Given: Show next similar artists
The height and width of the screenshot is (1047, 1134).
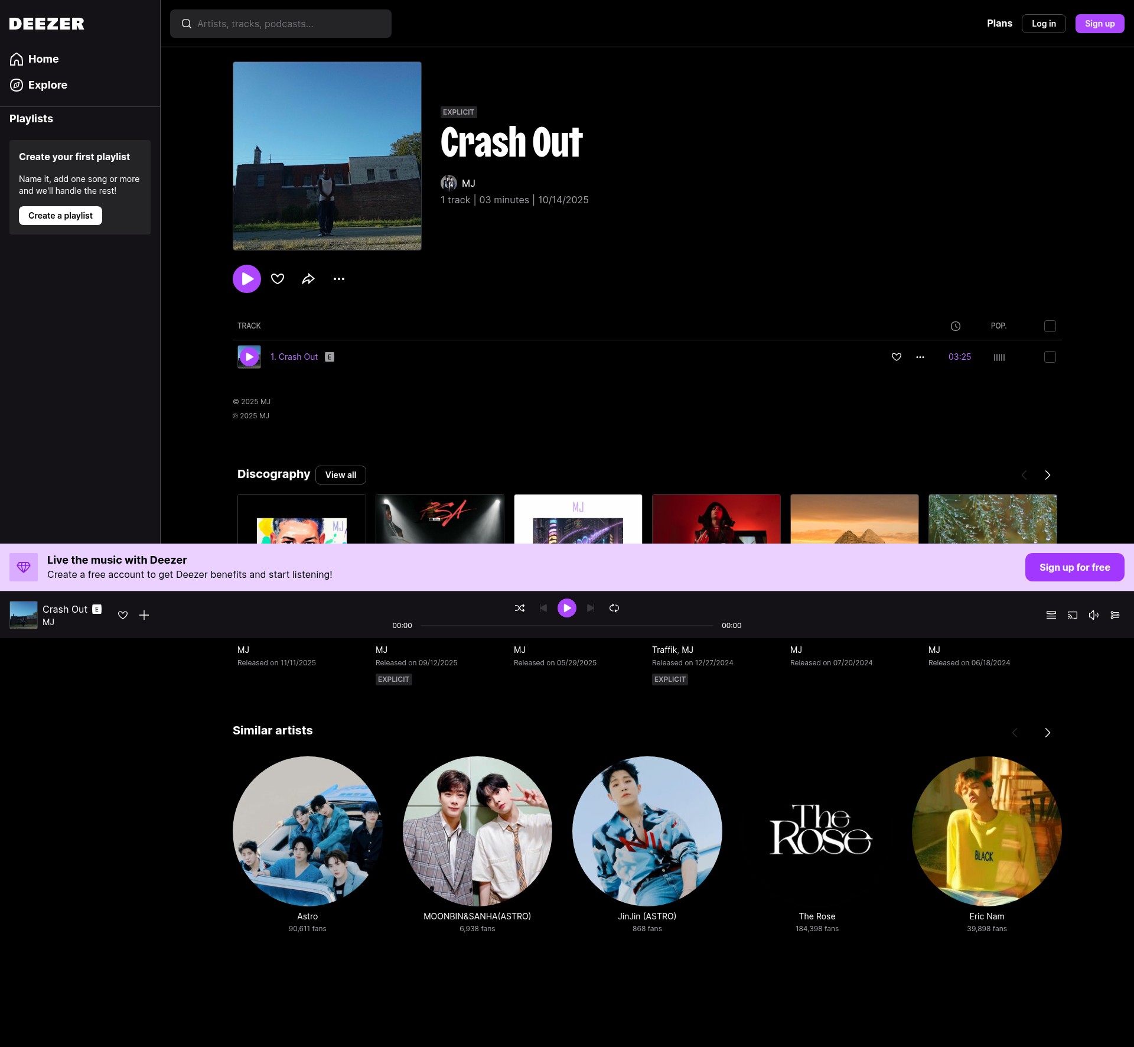Looking at the screenshot, I should coord(1048,733).
